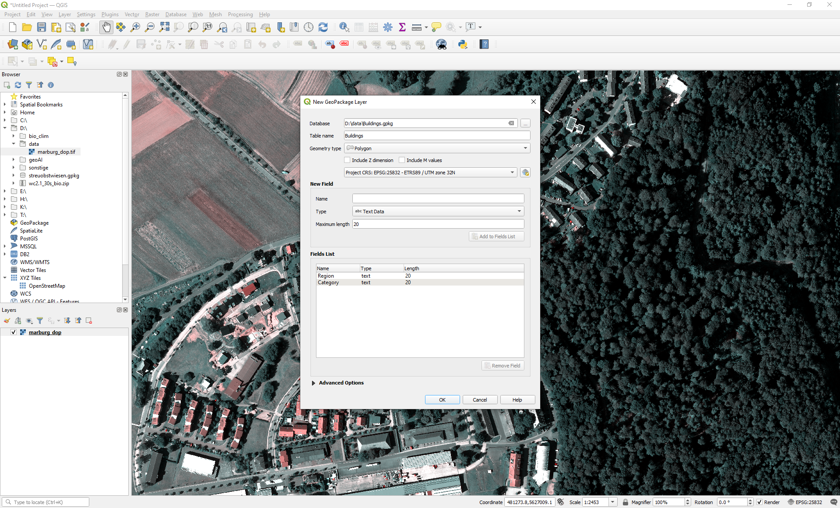Activate the Zoom In magnifier tool
The height and width of the screenshot is (508, 840).
pyautogui.click(x=135, y=27)
